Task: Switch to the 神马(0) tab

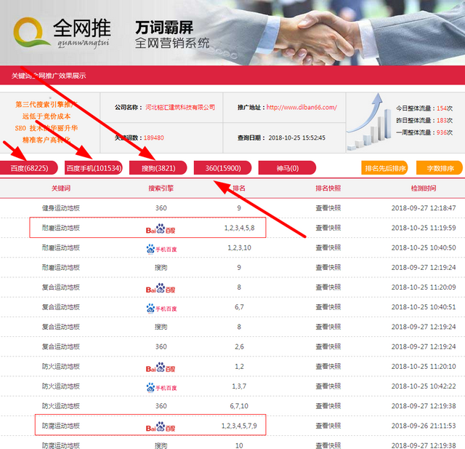Action: click(288, 168)
